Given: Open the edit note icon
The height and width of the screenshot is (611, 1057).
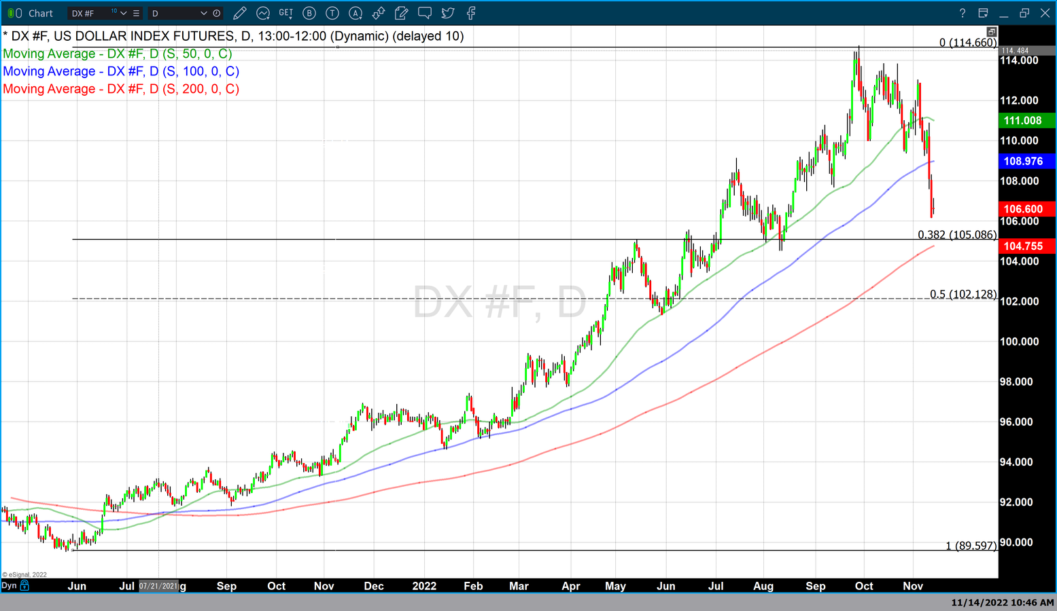Looking at the screenshot, I should pos(402,13).
